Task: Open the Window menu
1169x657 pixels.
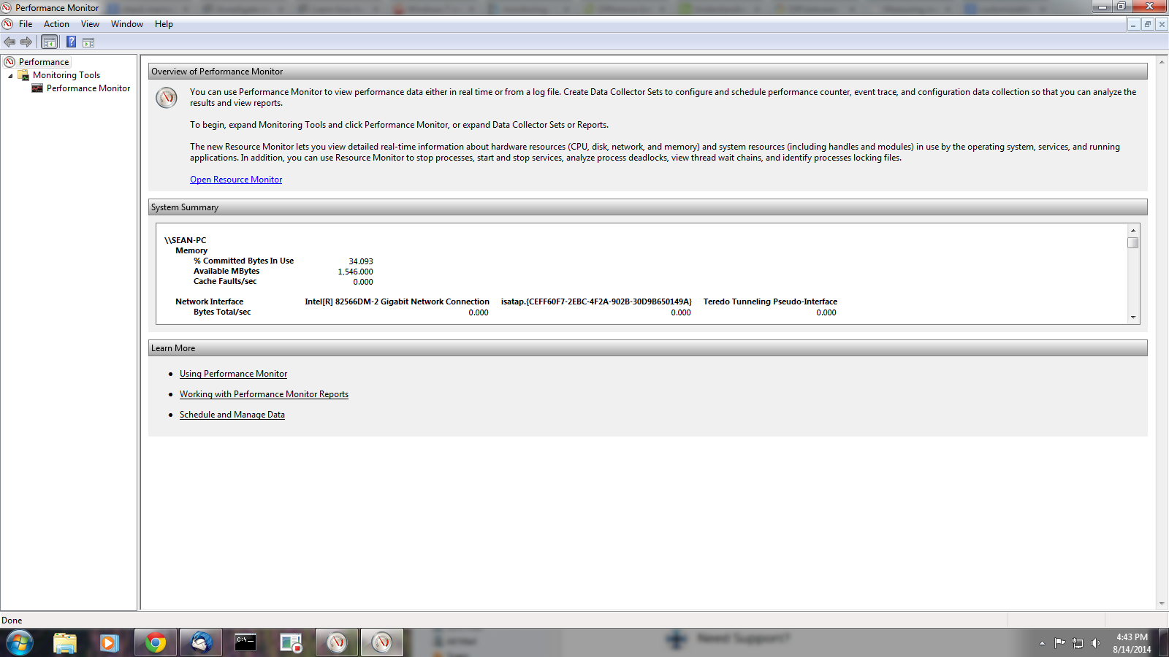Action: click(x=127, y=24)
